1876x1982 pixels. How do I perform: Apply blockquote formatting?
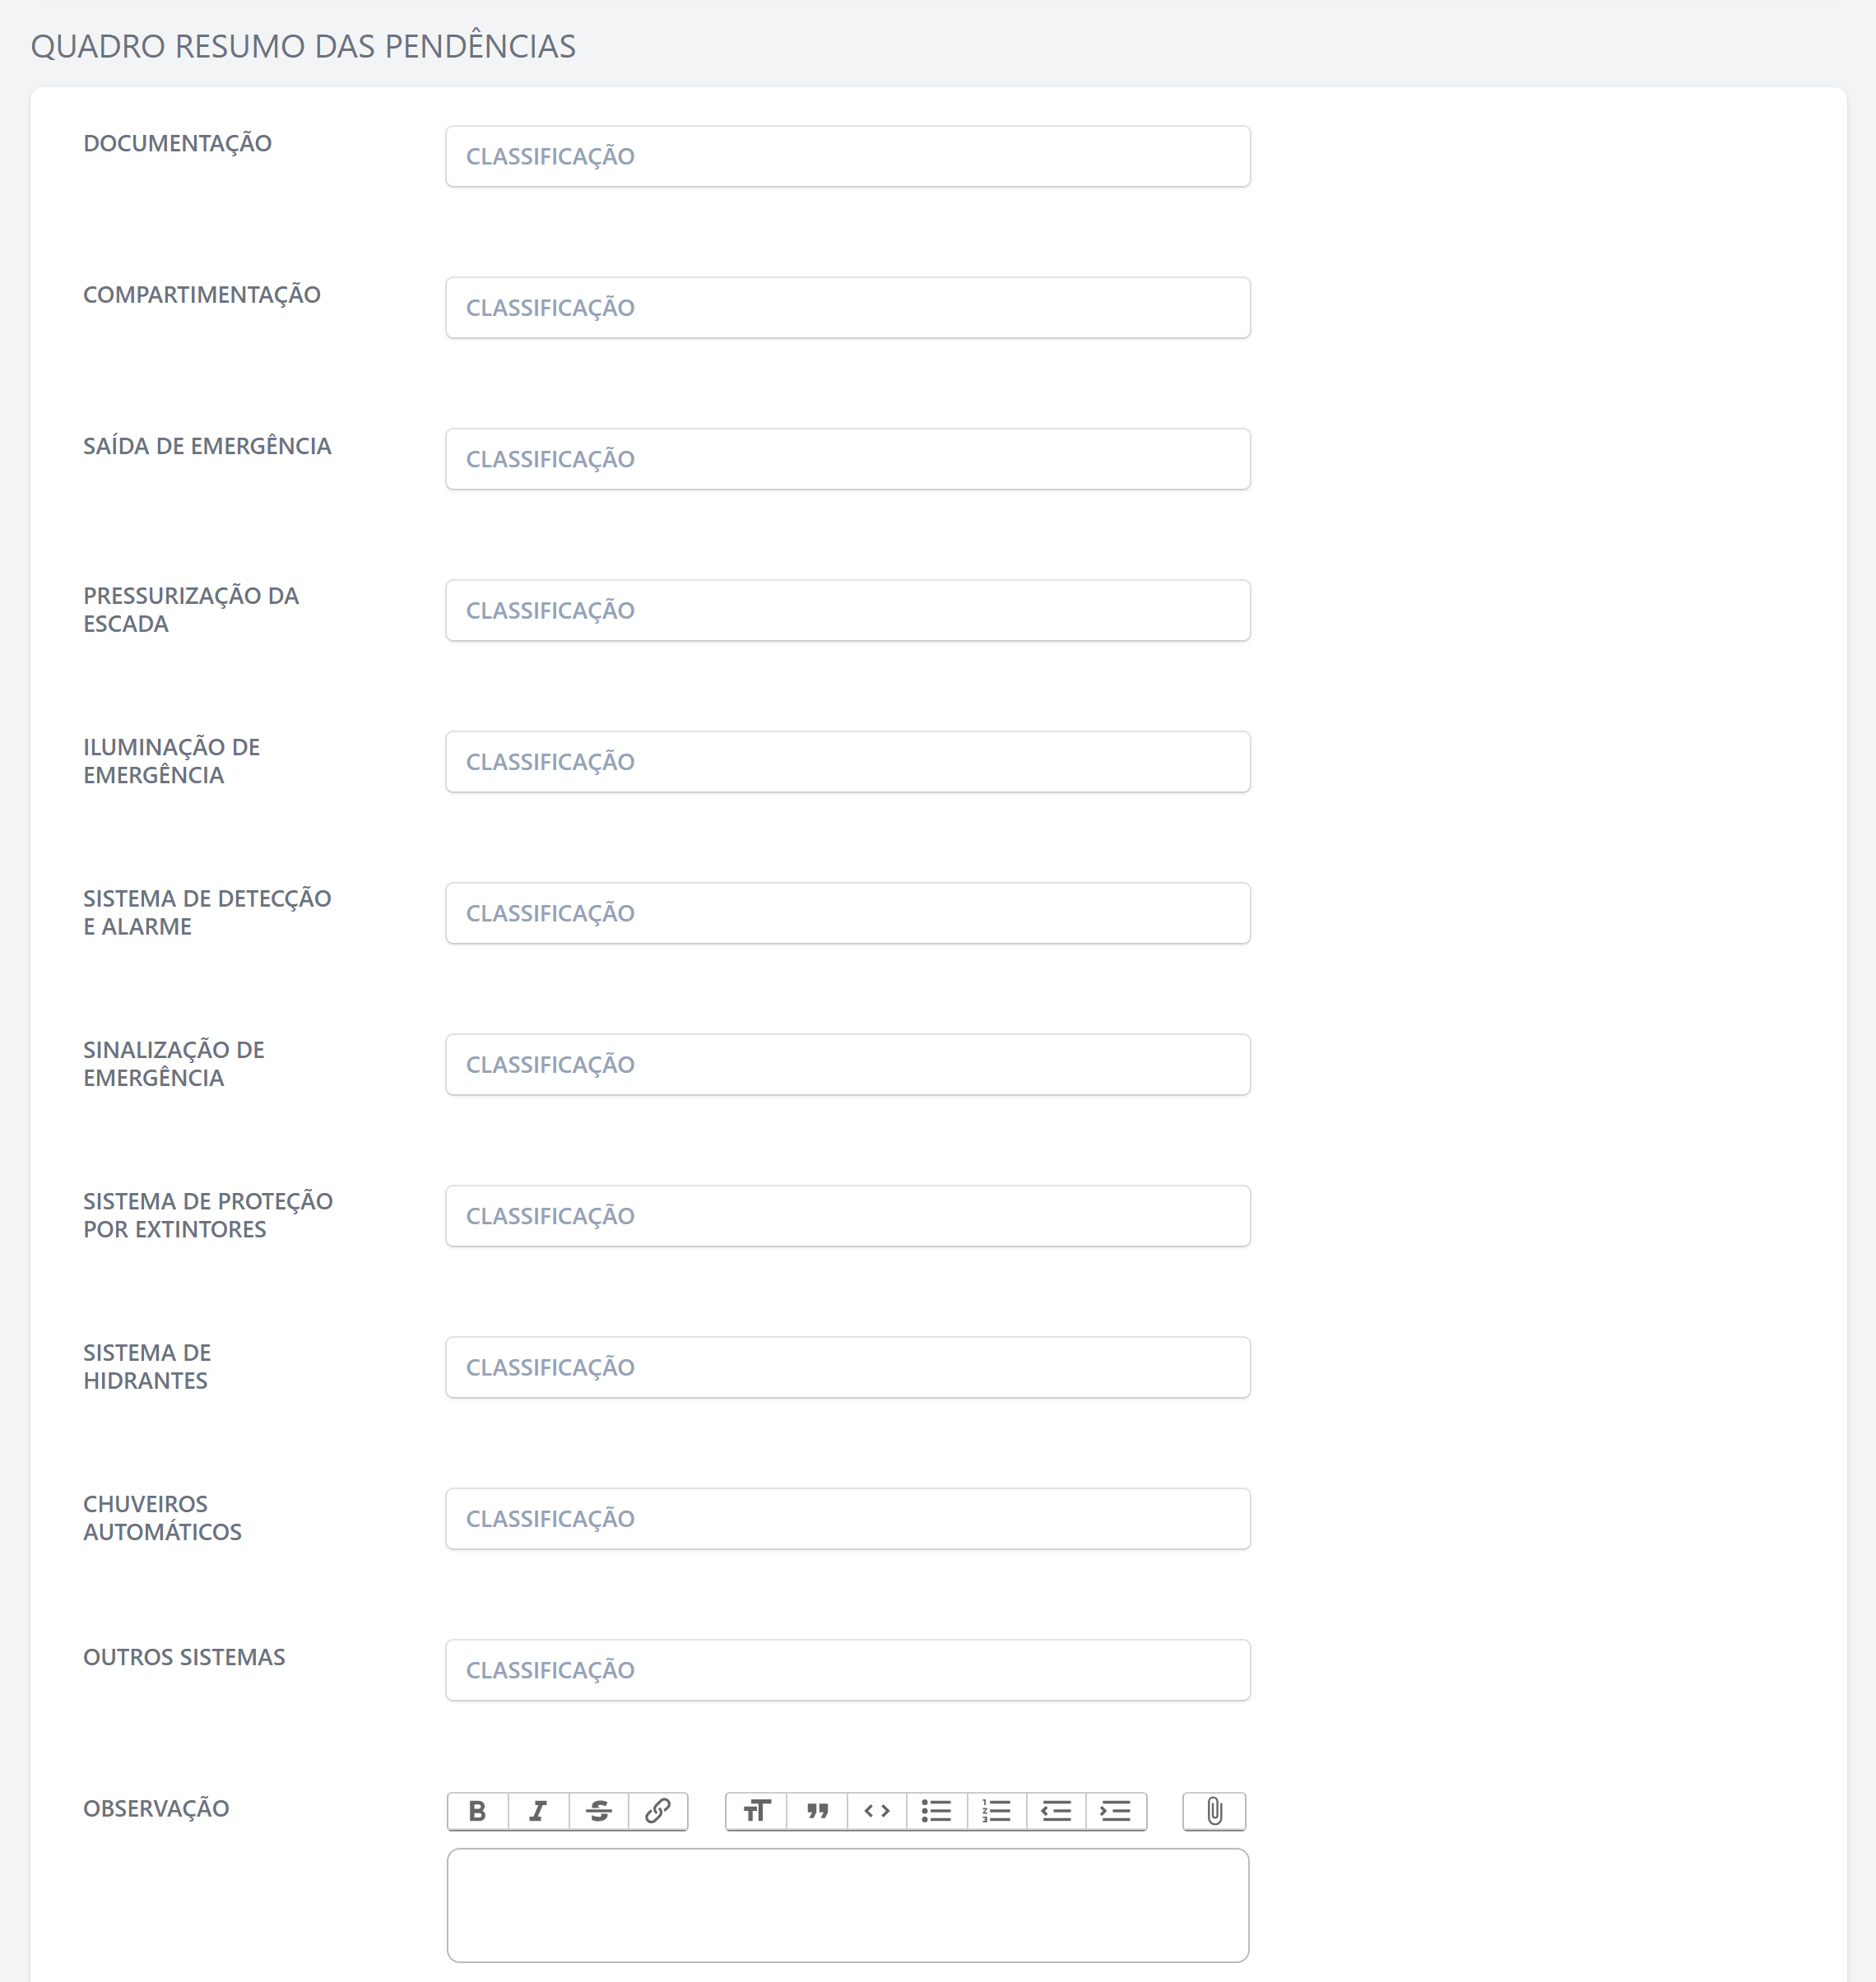tap(817, 1811)
